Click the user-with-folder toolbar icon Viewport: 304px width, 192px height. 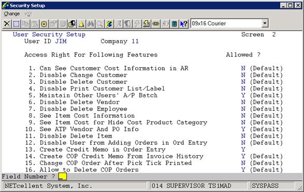[x=72, y=24]
